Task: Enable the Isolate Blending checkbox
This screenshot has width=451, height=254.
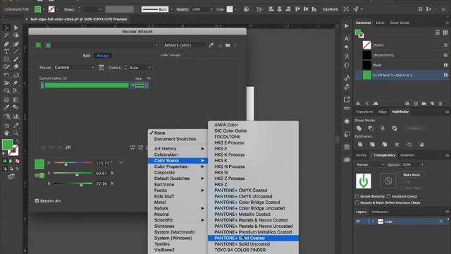Action: tap(357, 196)
